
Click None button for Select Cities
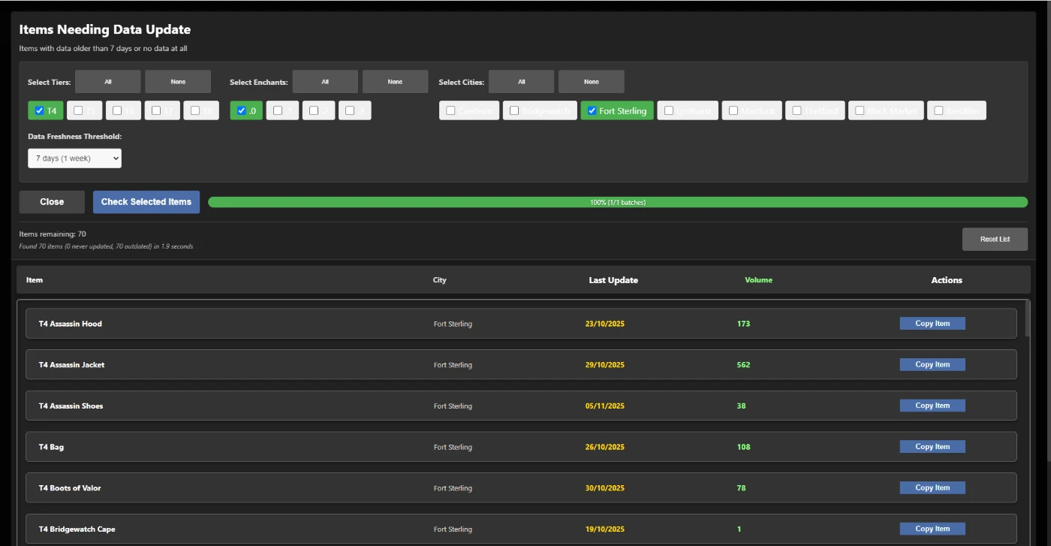[x=591, y=82]
